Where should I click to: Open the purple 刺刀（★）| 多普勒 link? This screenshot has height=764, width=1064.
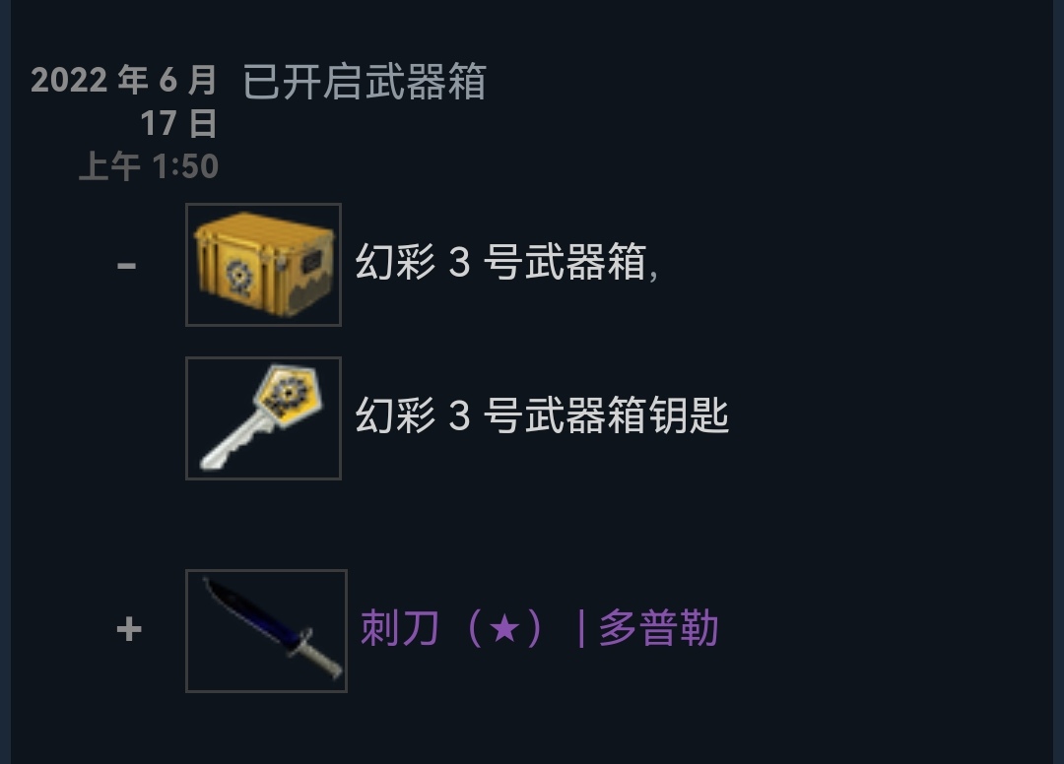[540, 628]
